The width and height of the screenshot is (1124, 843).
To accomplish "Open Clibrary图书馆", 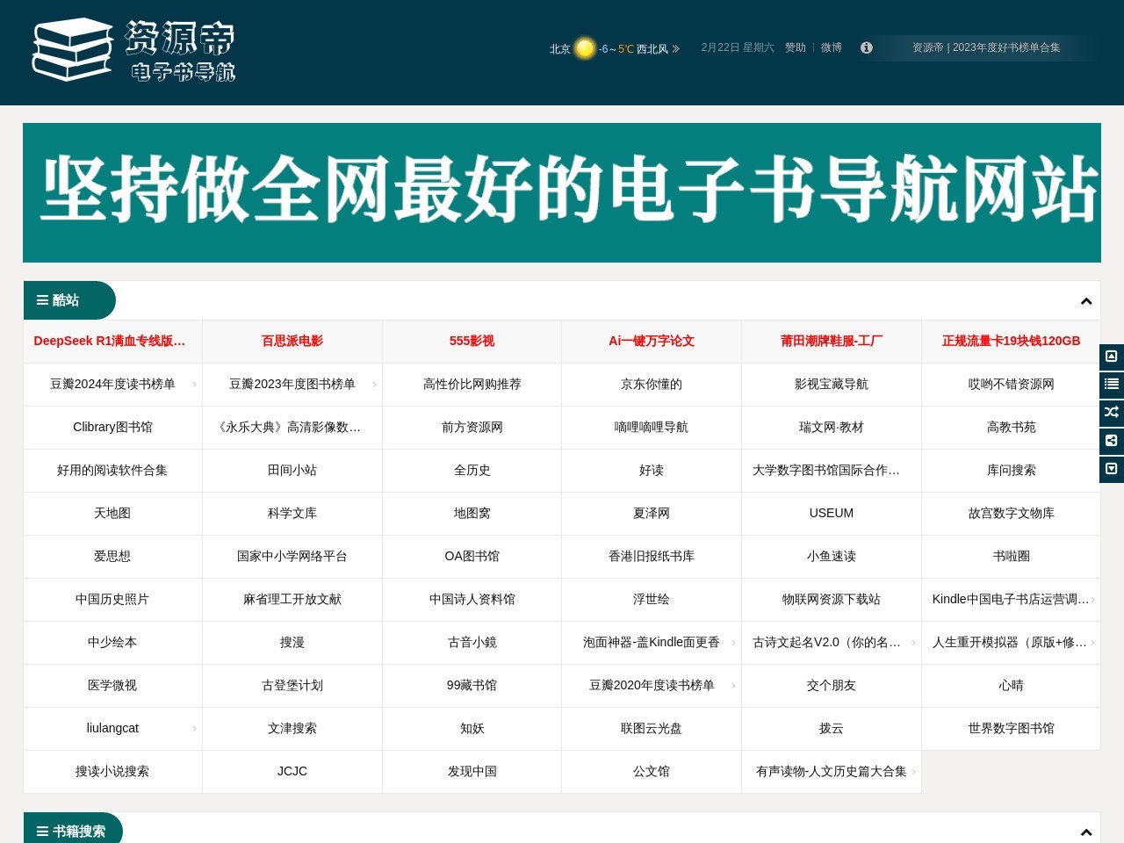I will click(x=112, y=427).
